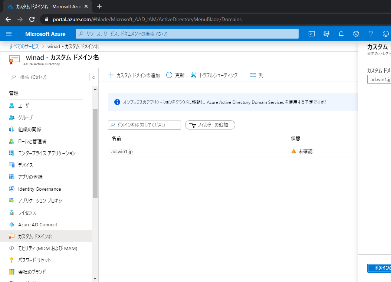Click the sidebar 検索 (Ctrl+/) field
The image size is (391, 282).
[x=49, y=77]
